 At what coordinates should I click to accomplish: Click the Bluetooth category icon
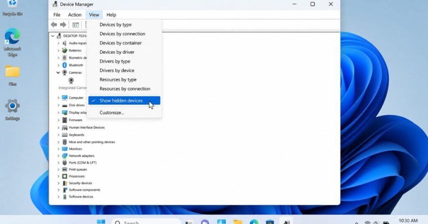coord(64,65)
